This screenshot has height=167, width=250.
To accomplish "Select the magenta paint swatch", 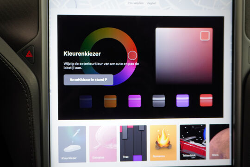I will click(x=135, y=101).
